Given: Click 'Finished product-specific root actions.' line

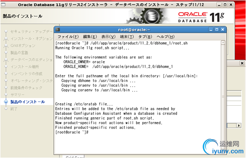Looking at the screenshot, I should pos(95,127).
